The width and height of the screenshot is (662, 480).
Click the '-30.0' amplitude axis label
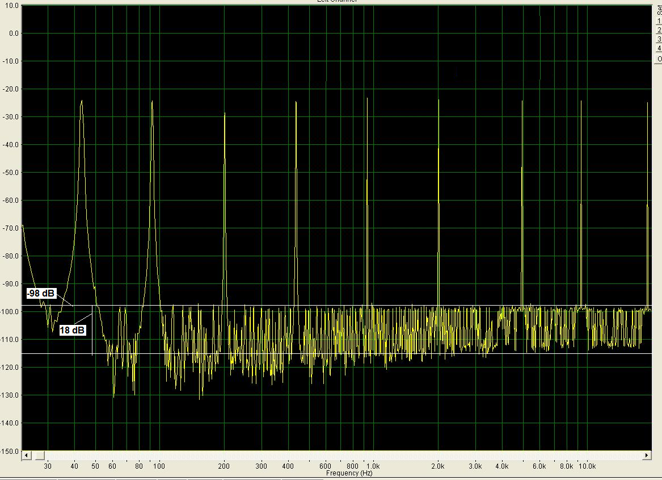11,116
